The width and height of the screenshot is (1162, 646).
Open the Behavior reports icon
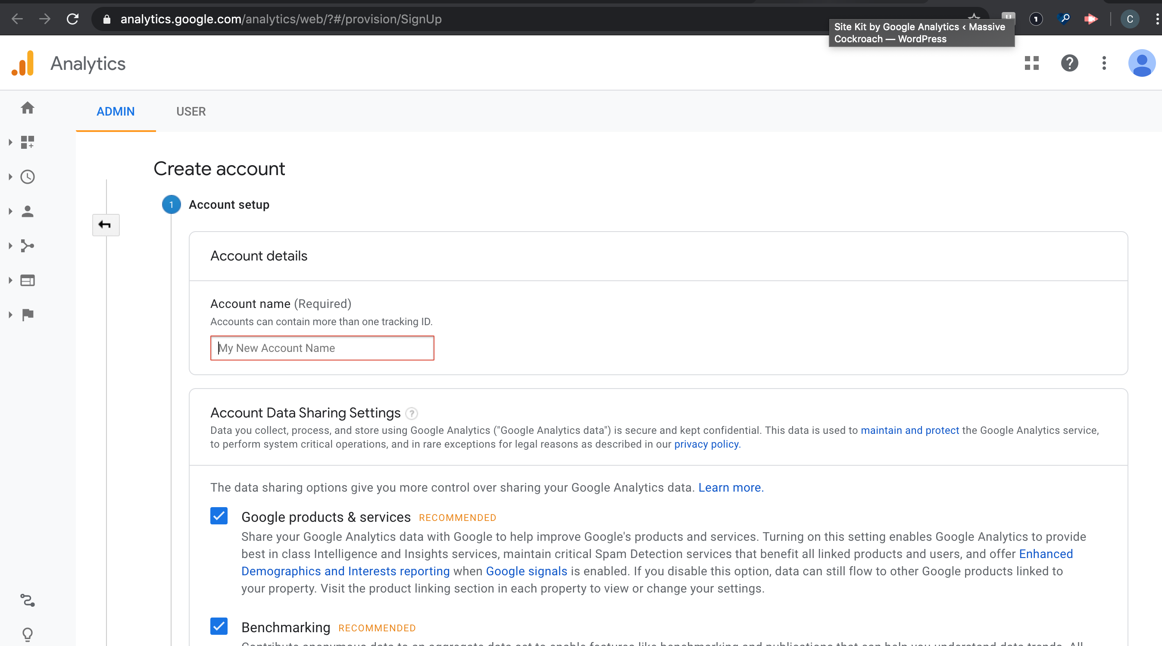[x=28, y=280]
